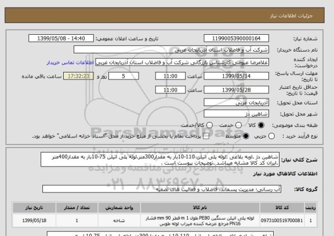Click the price validity hour 11:00 field

(x=170, y=90)
